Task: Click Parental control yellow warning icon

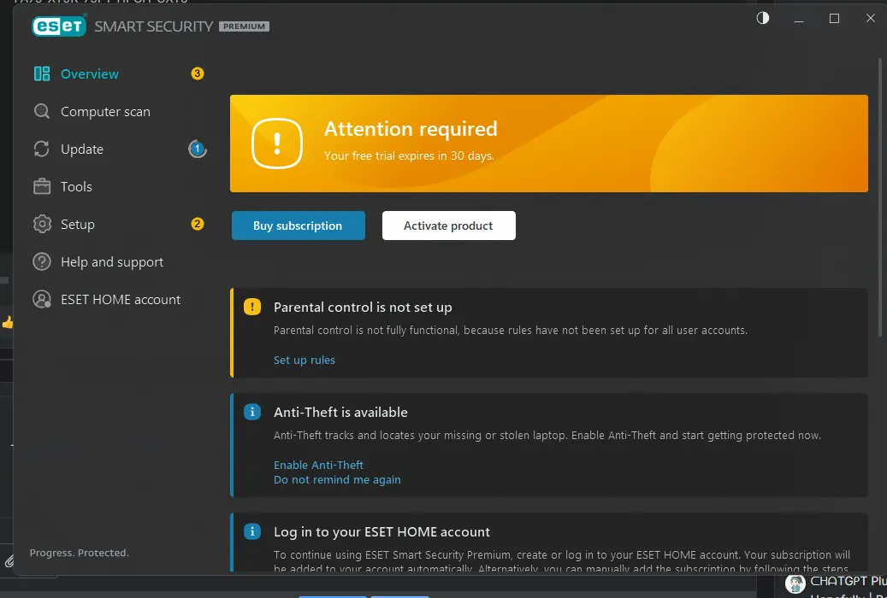Action: 252,307
